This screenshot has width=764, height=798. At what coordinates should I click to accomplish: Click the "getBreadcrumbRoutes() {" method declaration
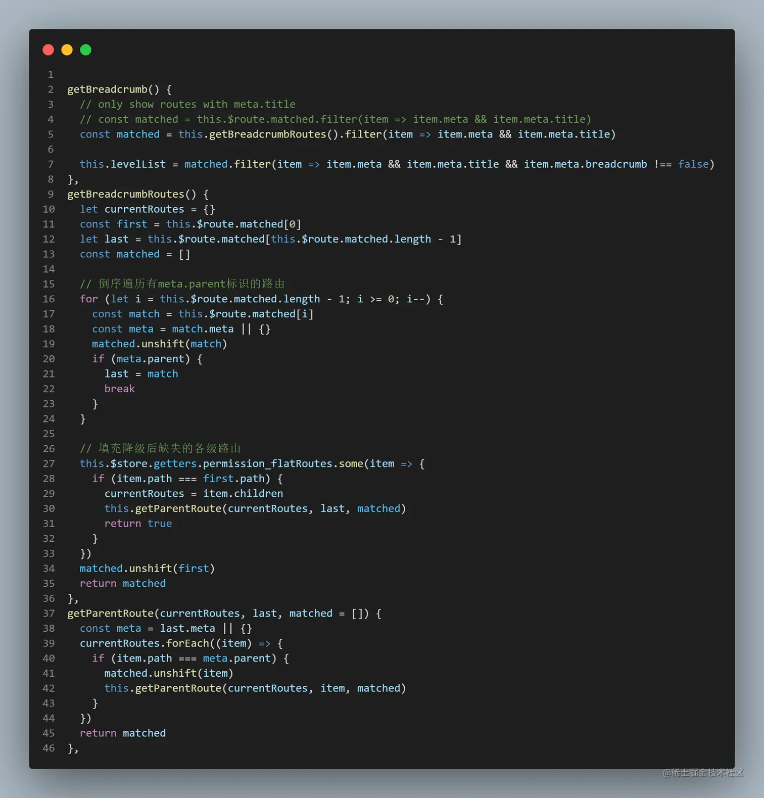click(138, 194)
